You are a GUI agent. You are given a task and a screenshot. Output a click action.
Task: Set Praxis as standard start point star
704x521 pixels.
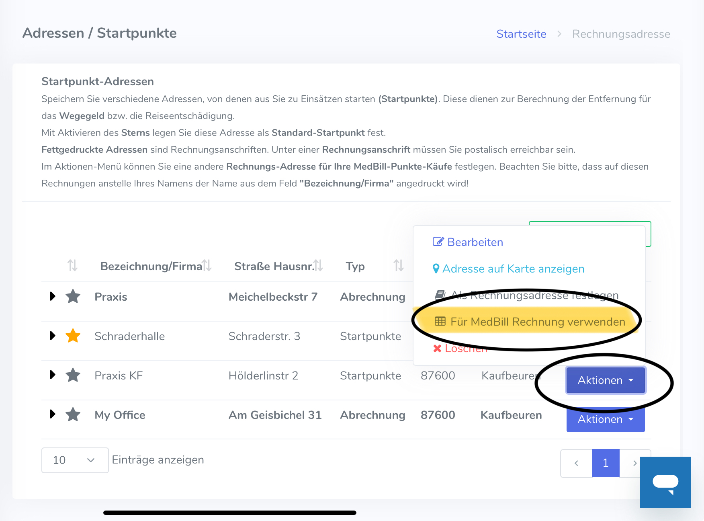[x=73, y=297]
